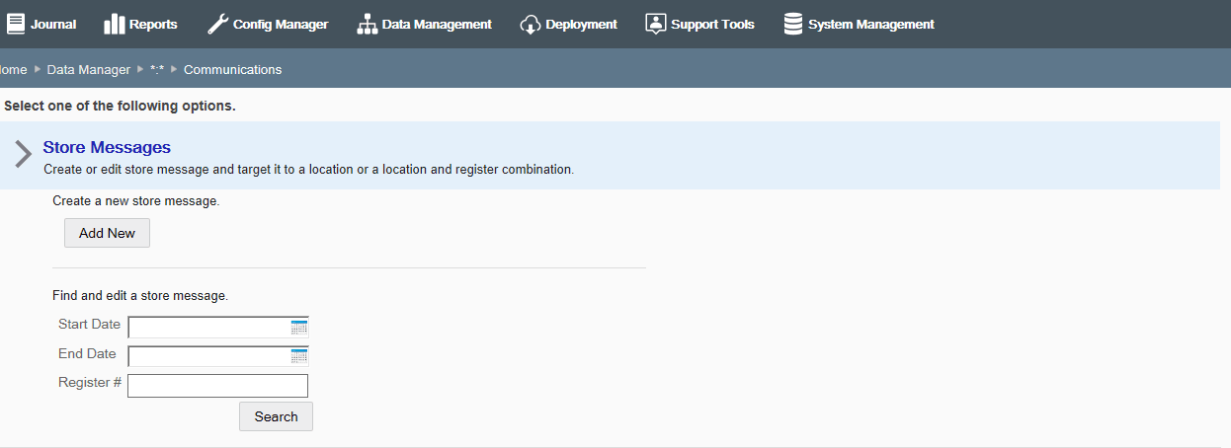Click the Reports bar chart icon
1231x448 pixels.
[114, 24]
